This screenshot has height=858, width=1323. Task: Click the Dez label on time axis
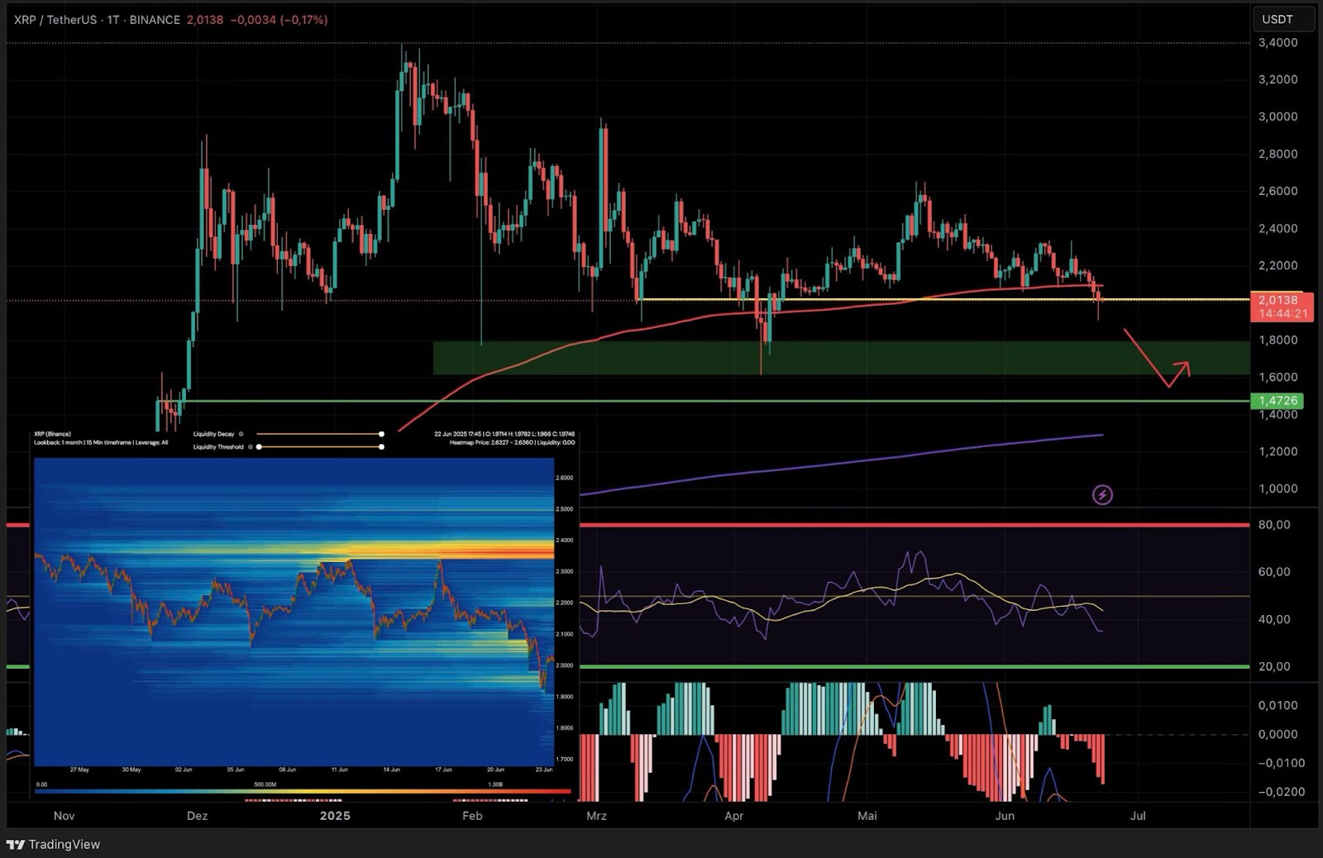(x=197, y=816)
